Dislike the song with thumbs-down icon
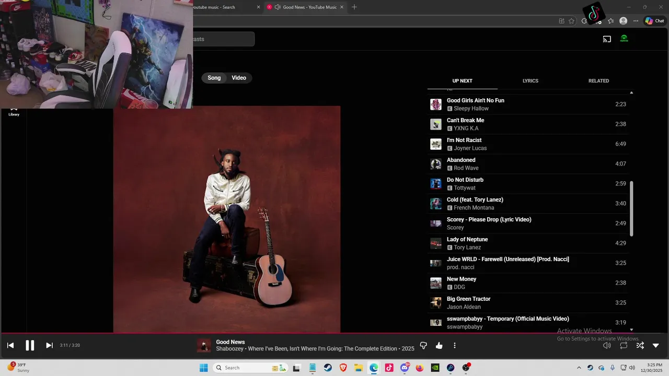Viewport: 669px width, 376px height. point(424,345)
